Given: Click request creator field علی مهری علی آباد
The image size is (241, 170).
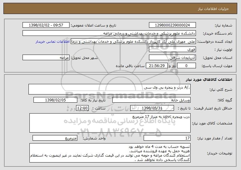Looking at the screenshot, I should [133, 41].
